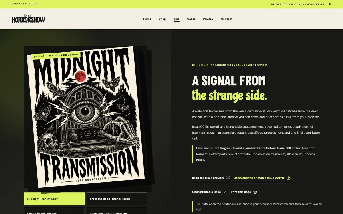The height and width of the screenshot is (214, 343).
Task: Click the 'Strange is good.' banner text
Action: 25,4
